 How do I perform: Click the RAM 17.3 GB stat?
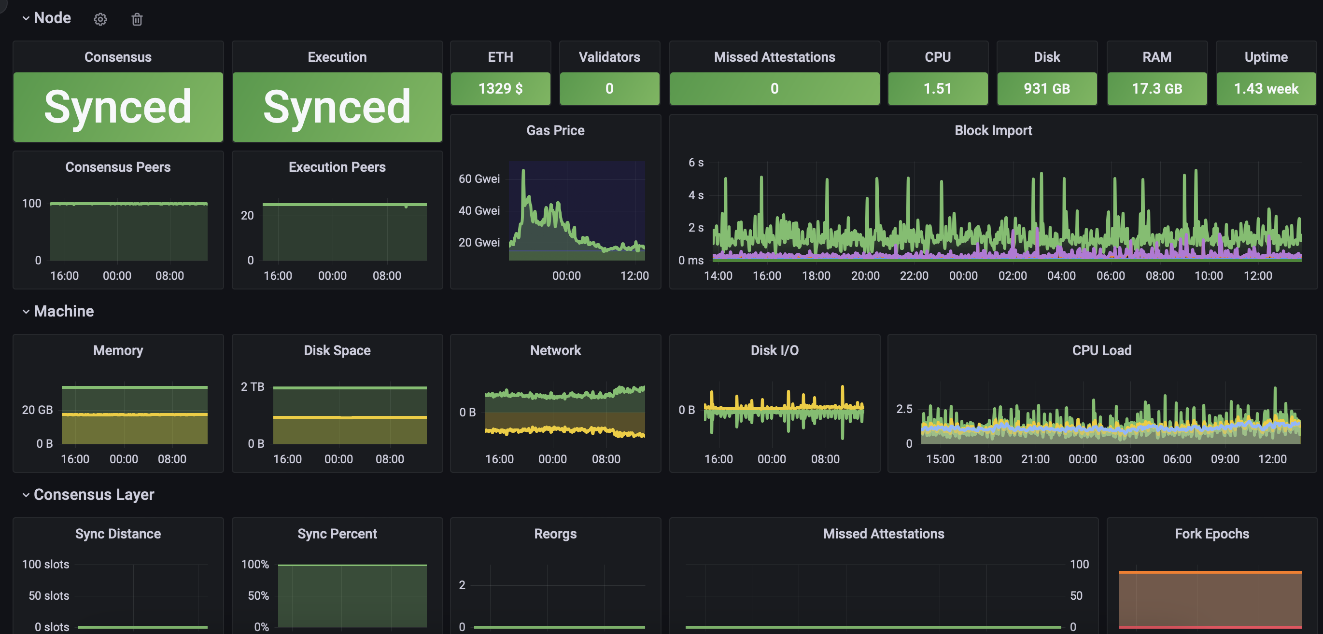(1156, 89)
